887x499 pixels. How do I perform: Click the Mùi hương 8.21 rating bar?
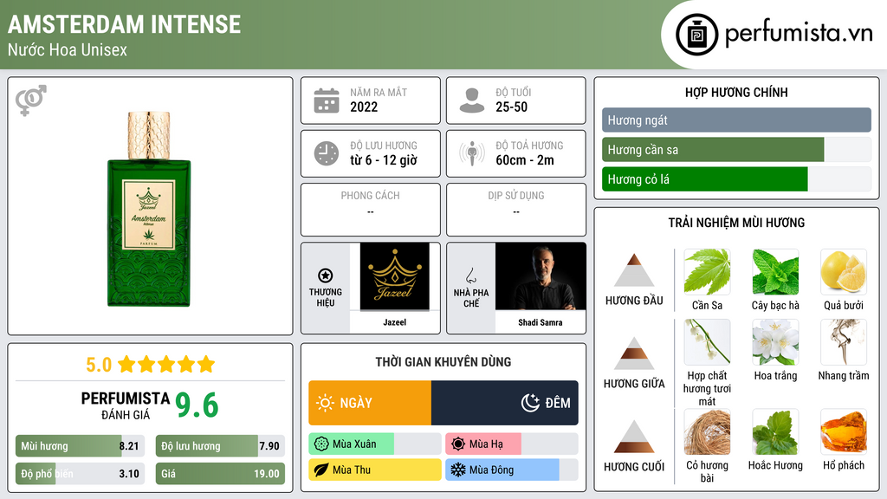coord(80,446)
